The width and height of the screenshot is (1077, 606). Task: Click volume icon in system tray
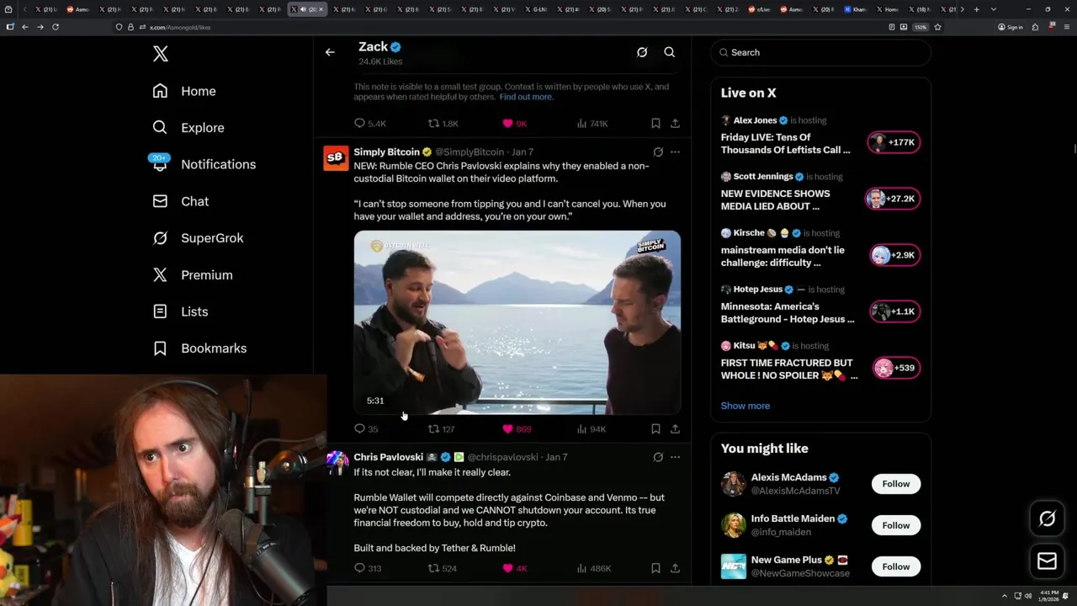1027,596
